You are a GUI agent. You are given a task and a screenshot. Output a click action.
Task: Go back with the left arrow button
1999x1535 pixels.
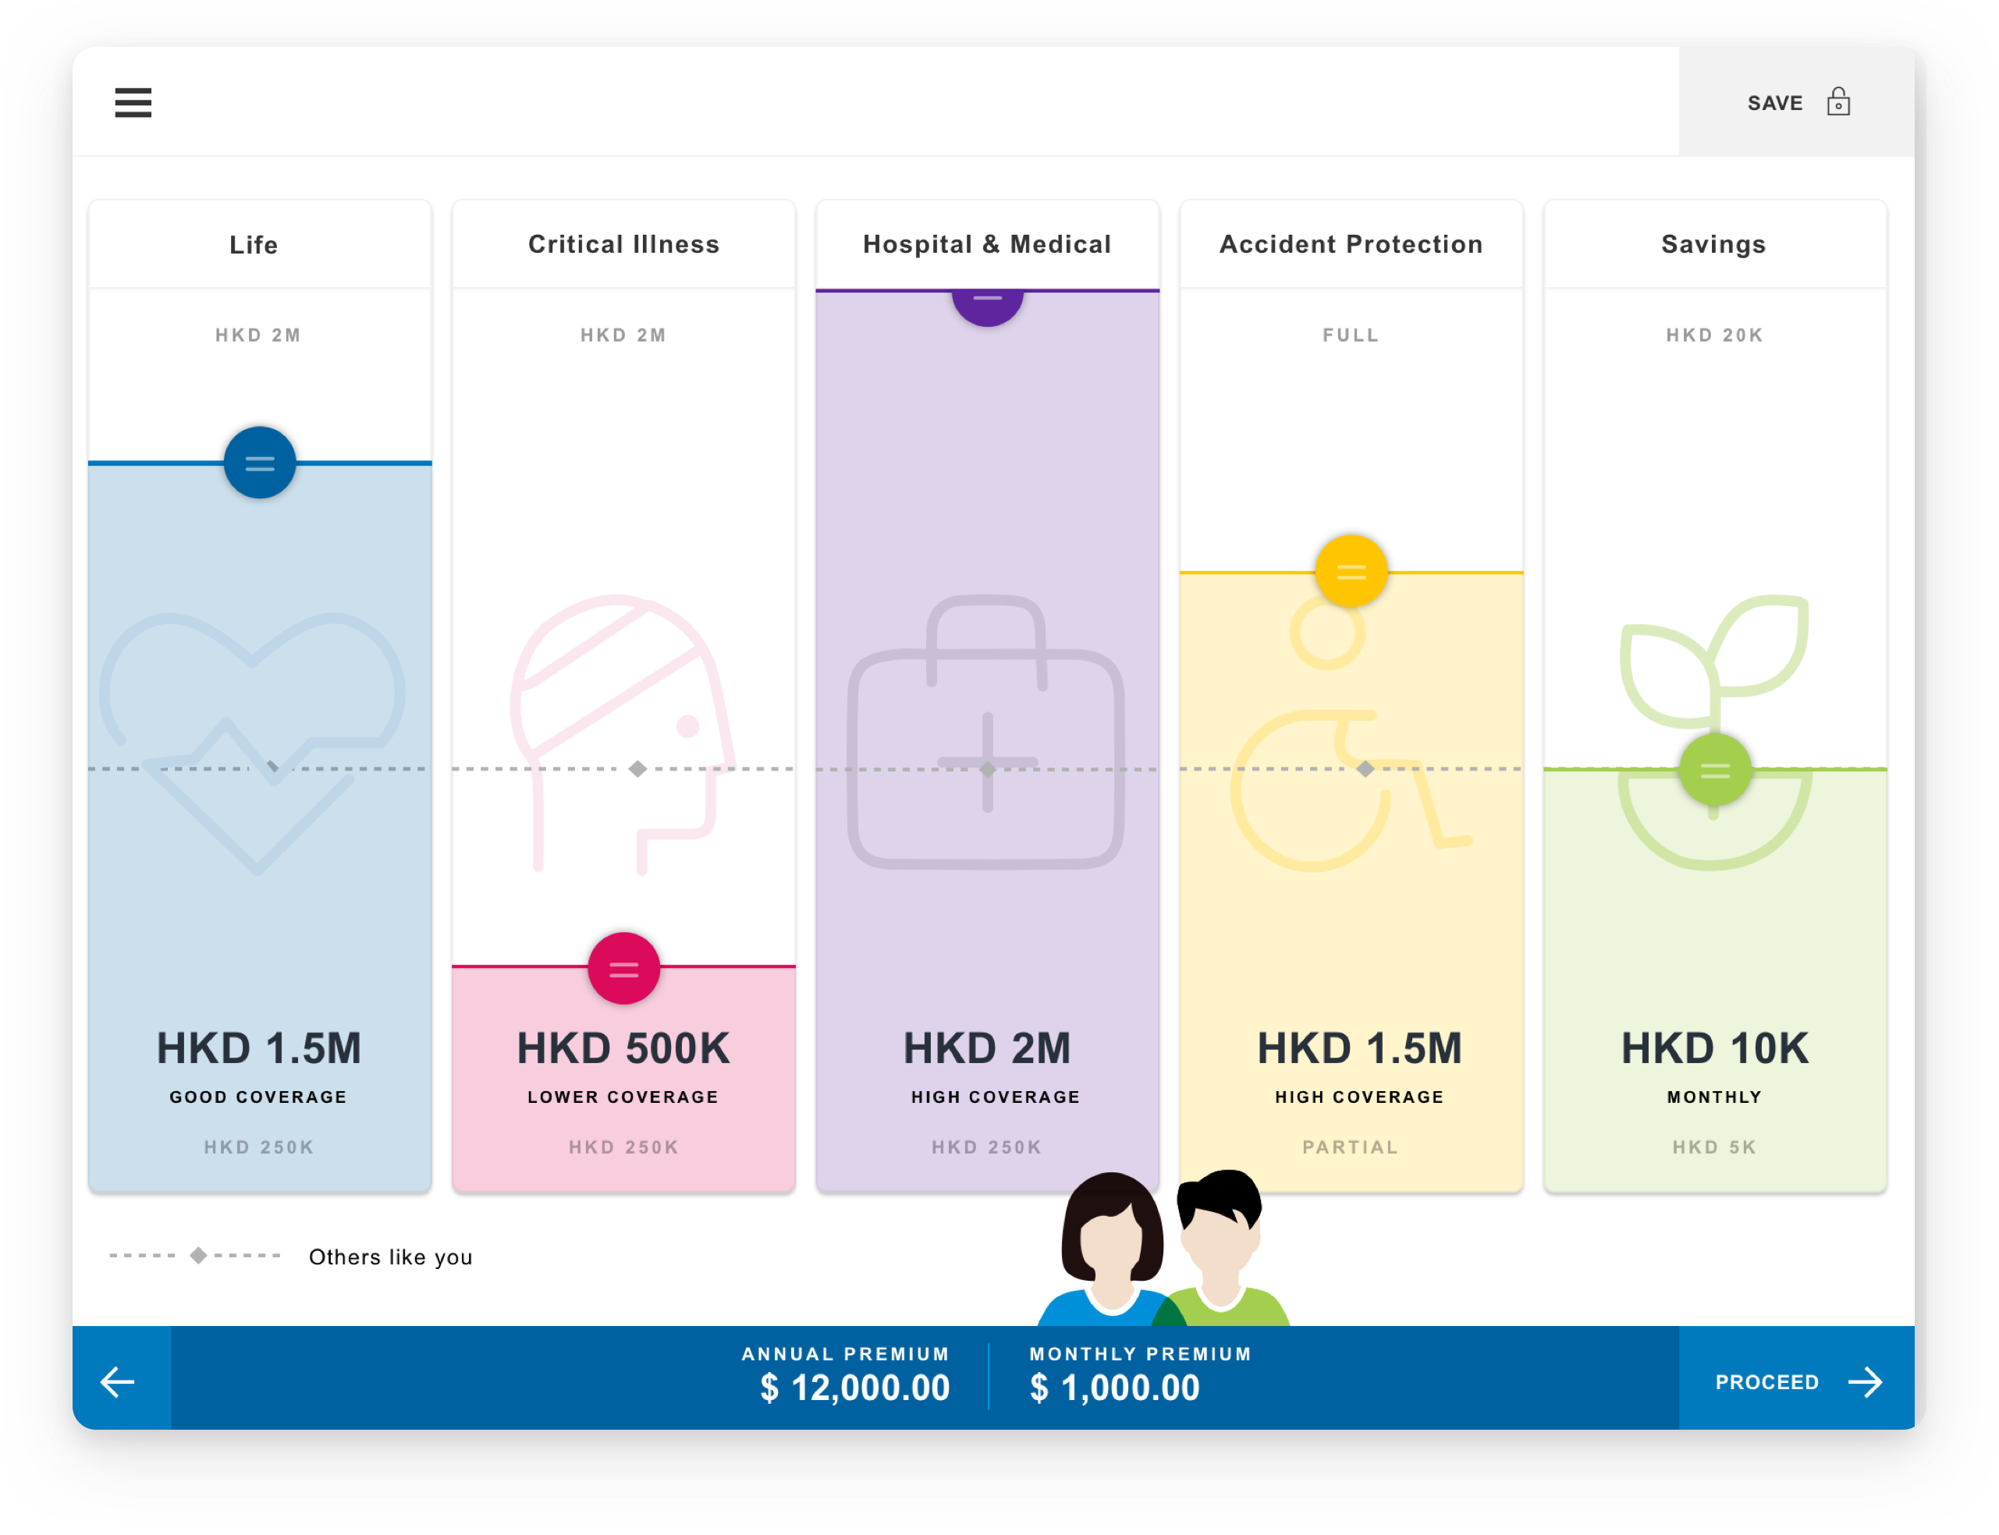(119, 1381)
